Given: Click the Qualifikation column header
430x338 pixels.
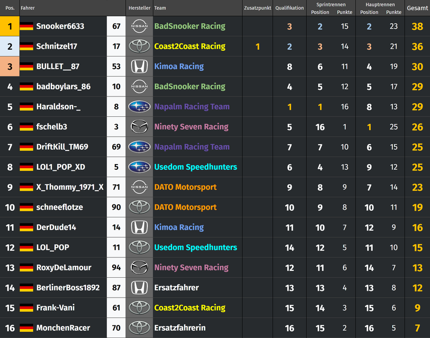Looking at the screenshot, I should point(289,8).
